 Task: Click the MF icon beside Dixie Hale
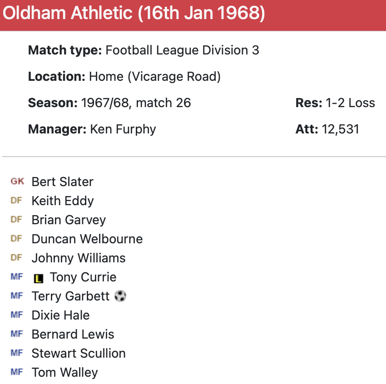16,315
